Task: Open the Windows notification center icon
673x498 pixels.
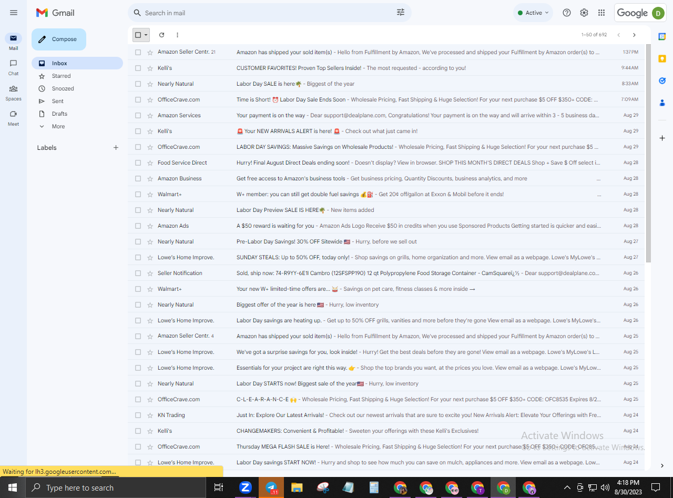Action: coord(656,487)
